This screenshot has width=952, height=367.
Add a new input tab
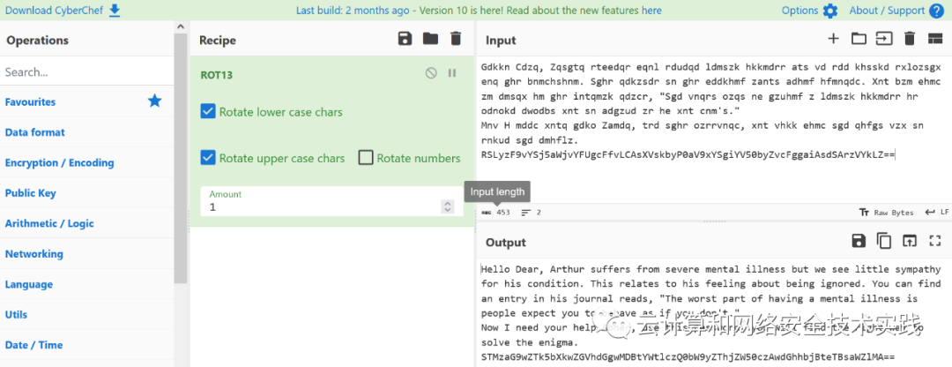click(x=833, y=39)
